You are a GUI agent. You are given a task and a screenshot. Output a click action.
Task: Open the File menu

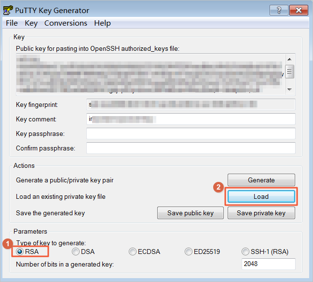12,23
